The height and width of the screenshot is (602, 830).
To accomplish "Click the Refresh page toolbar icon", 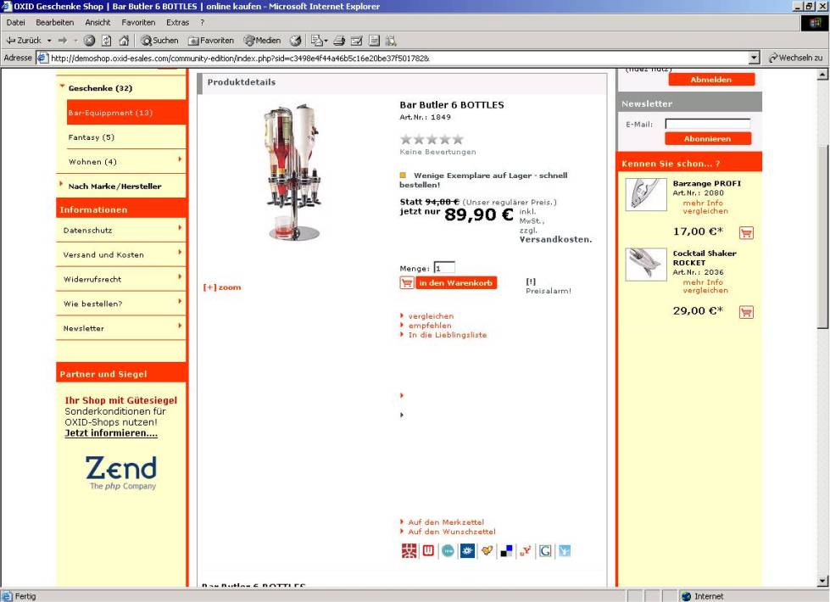I will pyautogui.click(x=106, y=40).
